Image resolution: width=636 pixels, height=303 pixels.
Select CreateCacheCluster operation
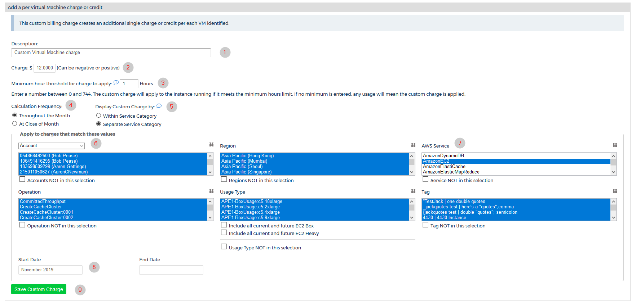click(113, 207)
